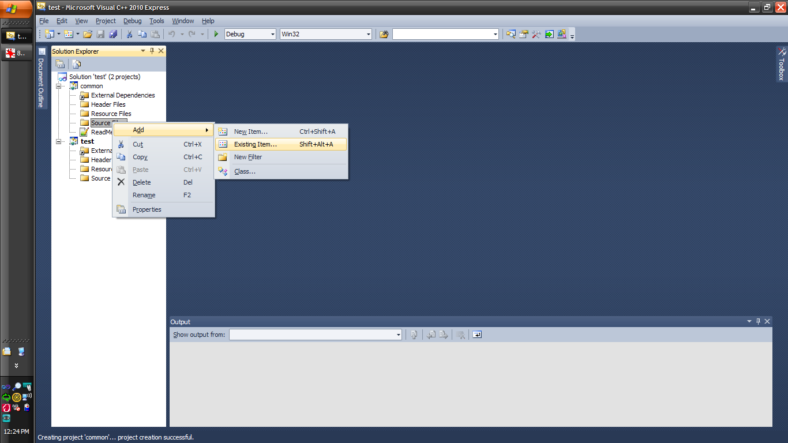Start debugging with the green play icon
The width and height of the screenshot is (788, 443).
[216, 34]
